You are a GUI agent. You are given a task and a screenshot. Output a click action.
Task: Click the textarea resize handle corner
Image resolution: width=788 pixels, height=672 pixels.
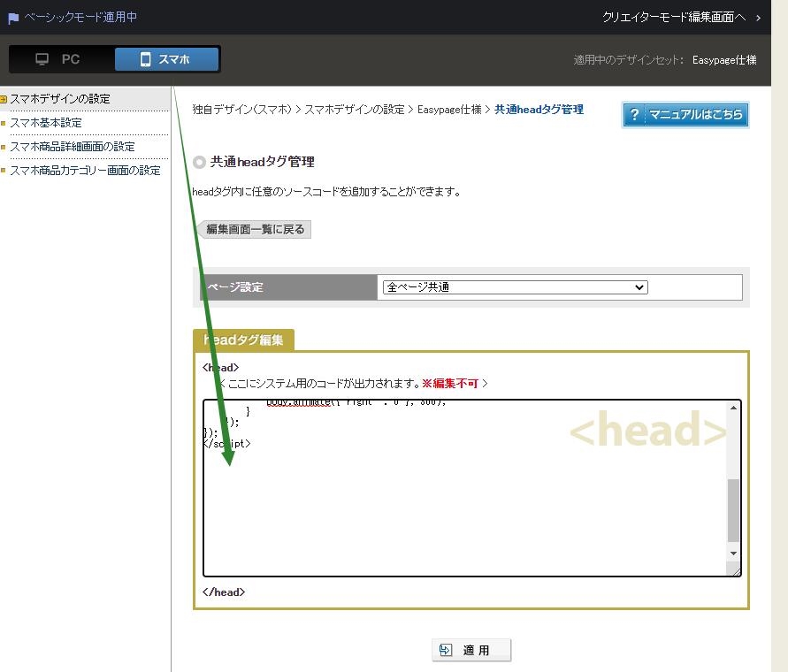coord(735,571)
